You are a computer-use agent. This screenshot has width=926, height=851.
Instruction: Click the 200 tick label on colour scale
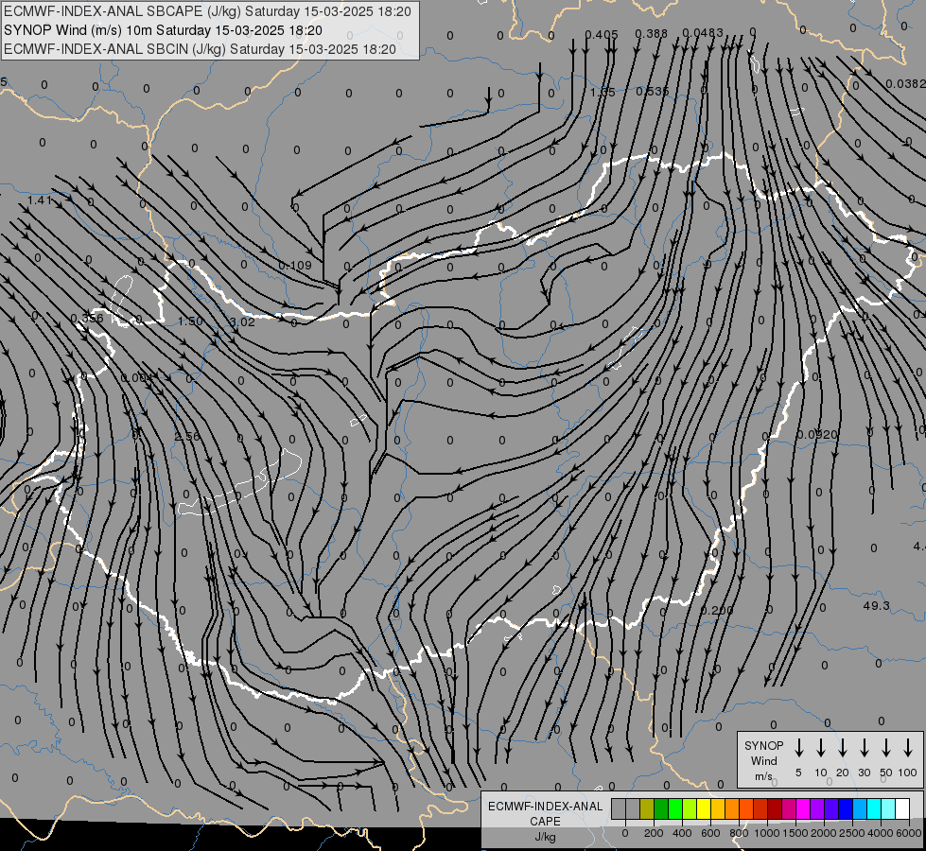coord(654,833)
